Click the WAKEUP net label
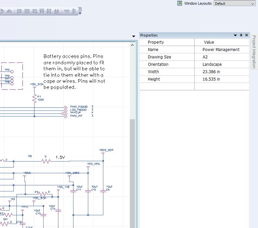The height and width of the screenshot is (228, 258). [x=75, y=112]
